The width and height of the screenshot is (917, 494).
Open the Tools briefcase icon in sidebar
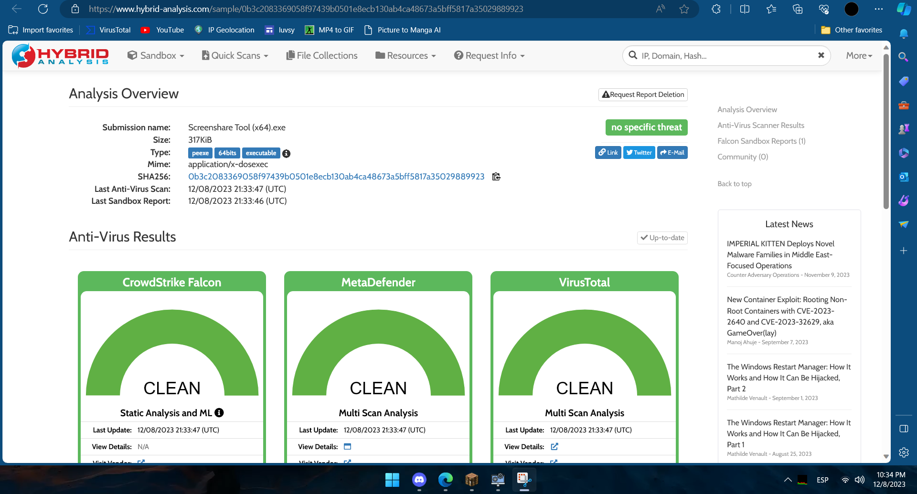pos(904,105)
